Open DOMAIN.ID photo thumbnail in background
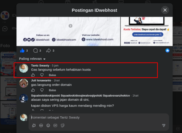The width and height of the screenshot is (182, 133). 8,64
